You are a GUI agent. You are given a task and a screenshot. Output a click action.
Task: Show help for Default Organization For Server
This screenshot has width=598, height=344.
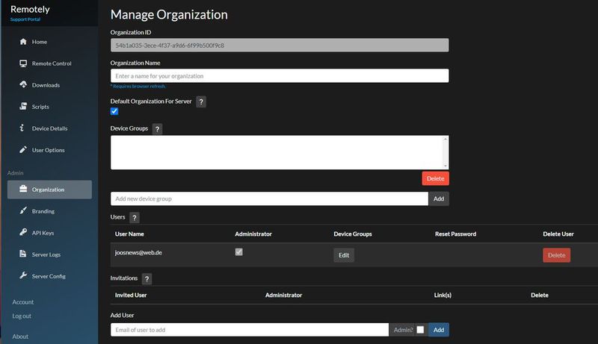201,101
